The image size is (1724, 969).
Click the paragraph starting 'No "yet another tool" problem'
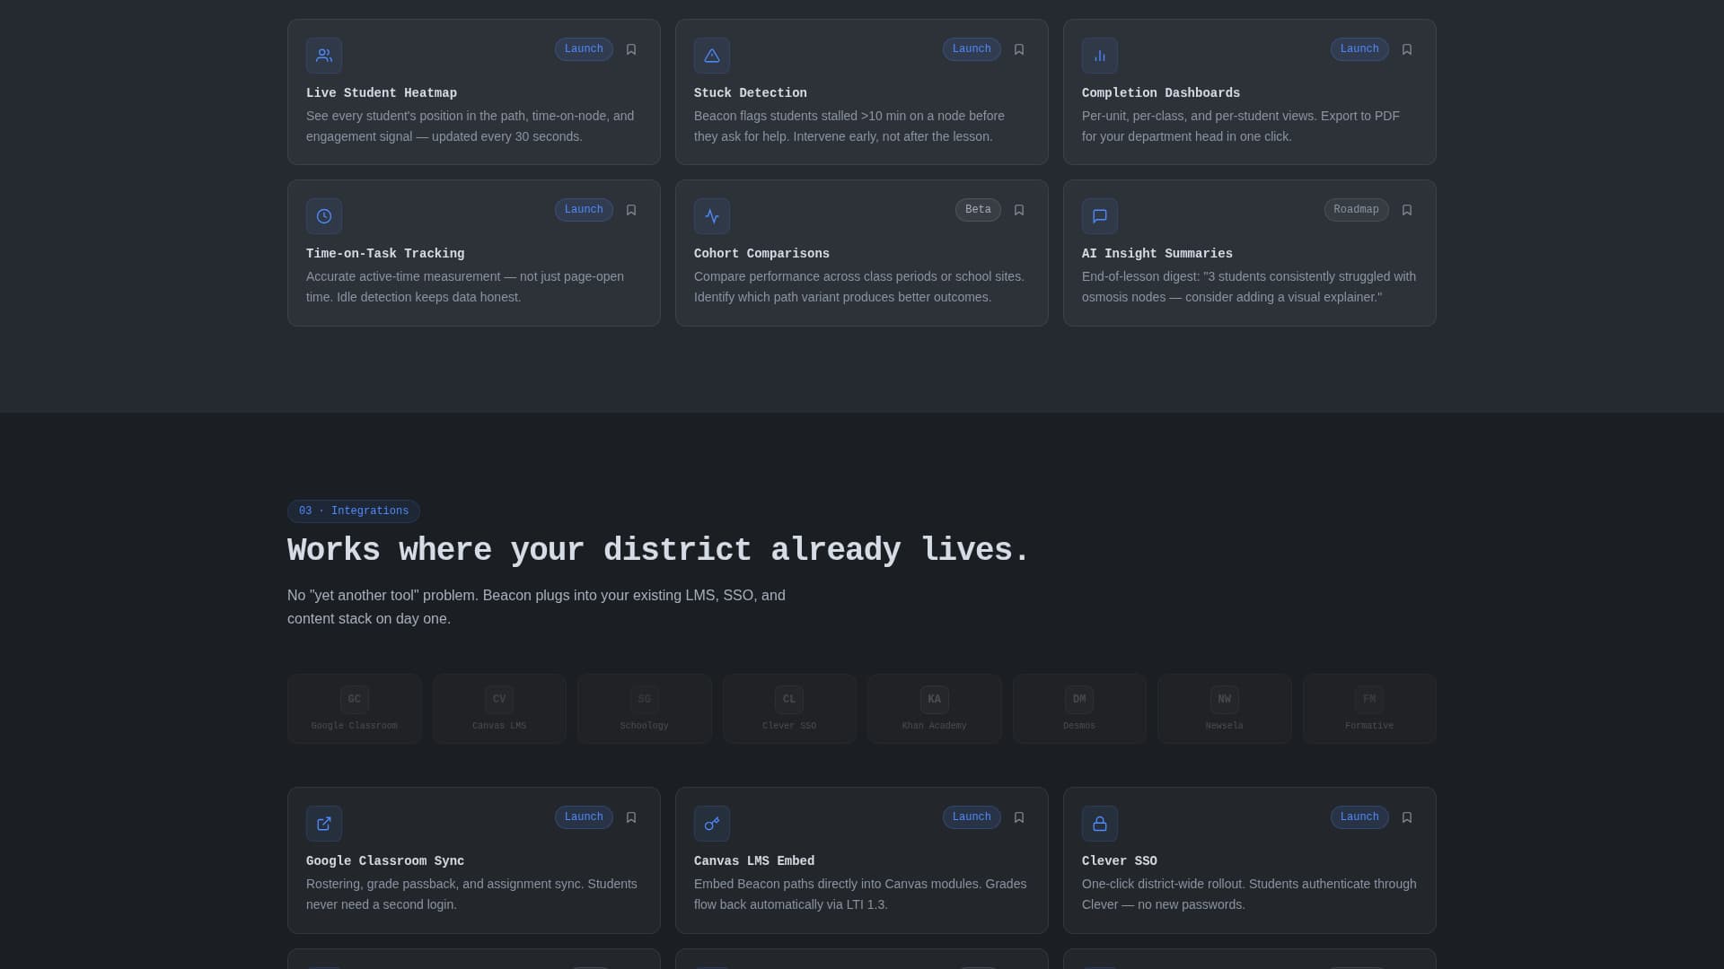point(536,607)
